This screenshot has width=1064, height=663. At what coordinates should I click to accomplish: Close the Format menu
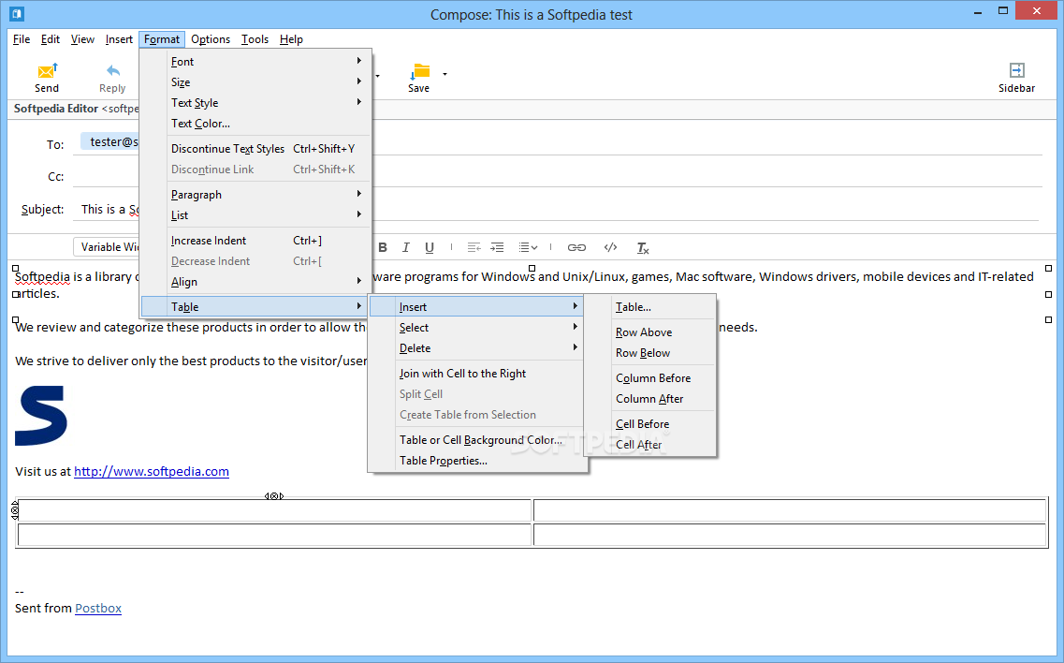click(x=162, y=39)
